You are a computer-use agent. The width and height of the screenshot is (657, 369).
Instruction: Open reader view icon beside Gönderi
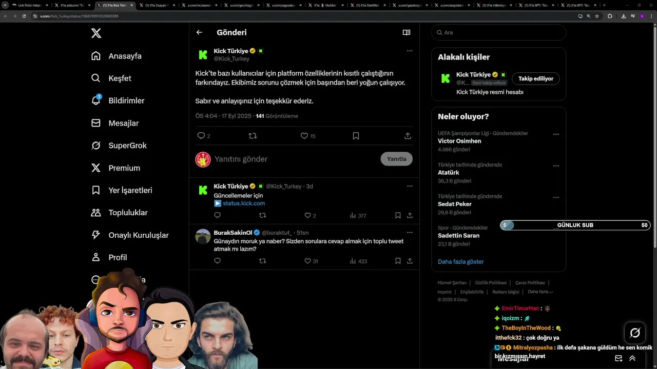[x=407, y=32]
